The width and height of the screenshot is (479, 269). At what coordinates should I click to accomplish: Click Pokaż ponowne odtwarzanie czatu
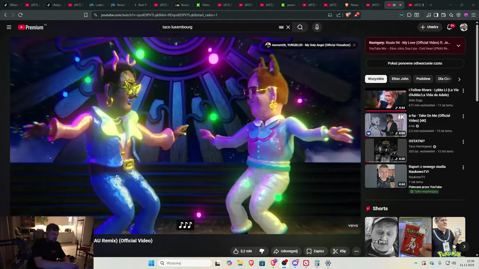pos(415,64)
